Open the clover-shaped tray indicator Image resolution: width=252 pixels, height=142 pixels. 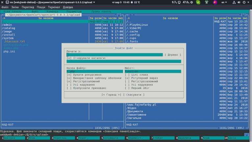click(x=207, y=2)
